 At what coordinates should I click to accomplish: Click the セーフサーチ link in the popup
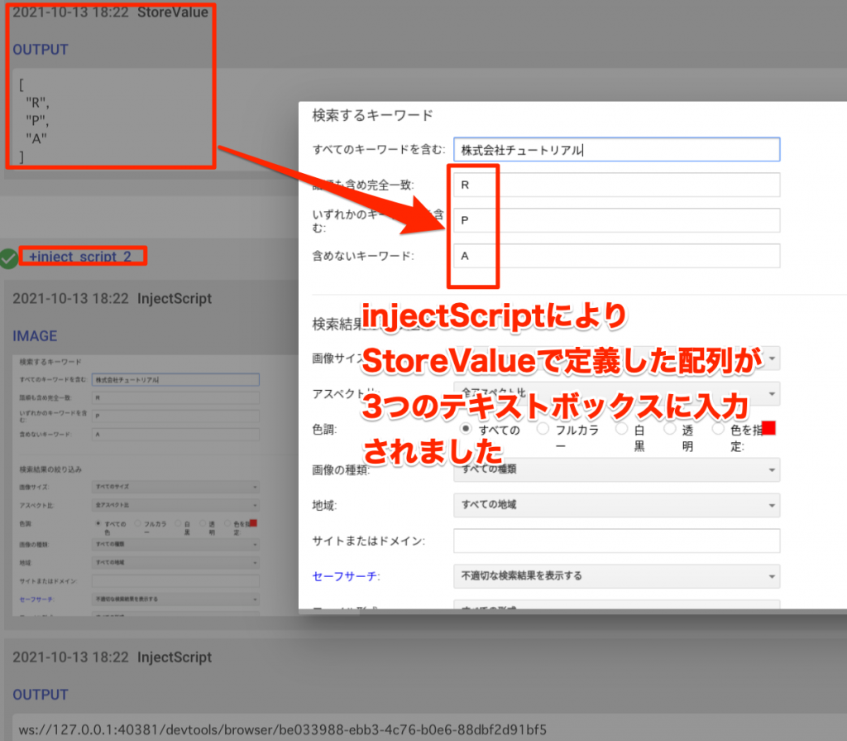click(x=344, y=576)
